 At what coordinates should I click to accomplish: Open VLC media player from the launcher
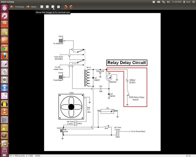(x=4, y=112)
